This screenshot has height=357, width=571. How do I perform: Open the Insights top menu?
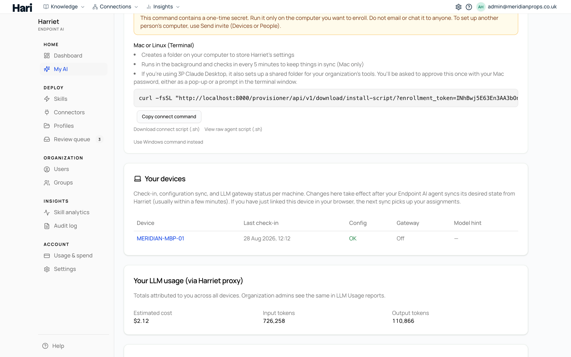(x=163, y=7)
